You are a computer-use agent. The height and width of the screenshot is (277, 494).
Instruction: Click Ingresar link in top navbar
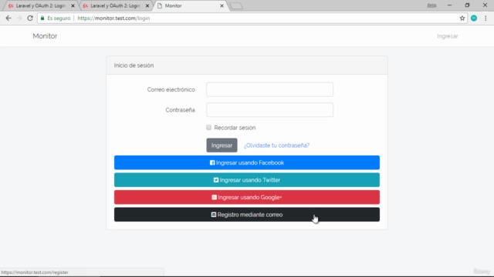coord(448,36)
